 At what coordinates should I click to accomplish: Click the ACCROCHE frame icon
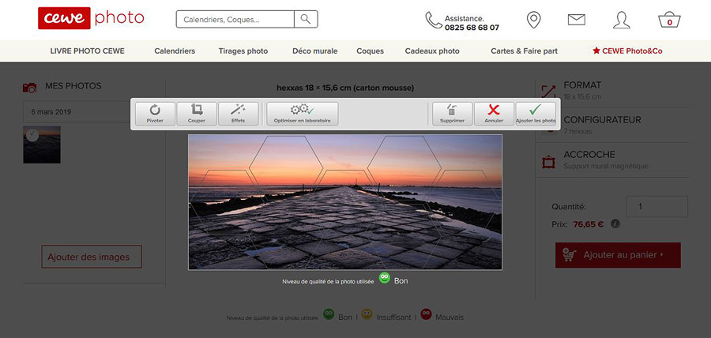coord(549,162)
